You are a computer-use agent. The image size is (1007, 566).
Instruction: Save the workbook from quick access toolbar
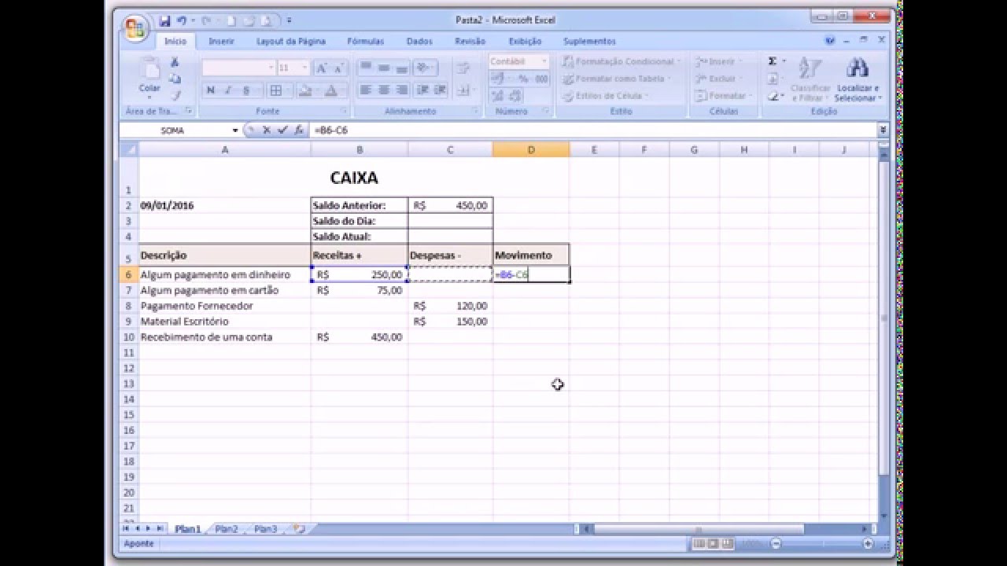pyautogui.click(x=164, y=20)
